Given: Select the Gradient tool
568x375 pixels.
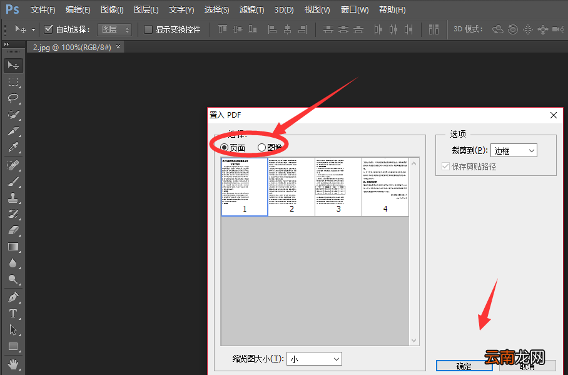Looking at the screenshot, I should point(13,247).
